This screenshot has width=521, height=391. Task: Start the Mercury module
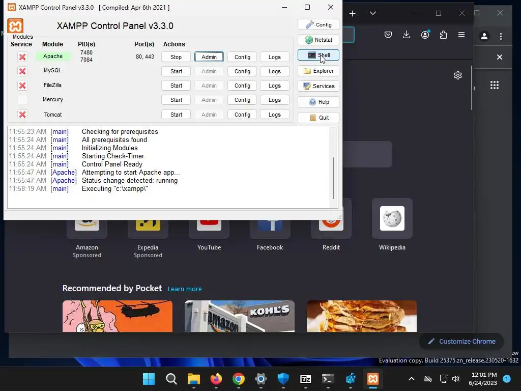pos(176,100)
